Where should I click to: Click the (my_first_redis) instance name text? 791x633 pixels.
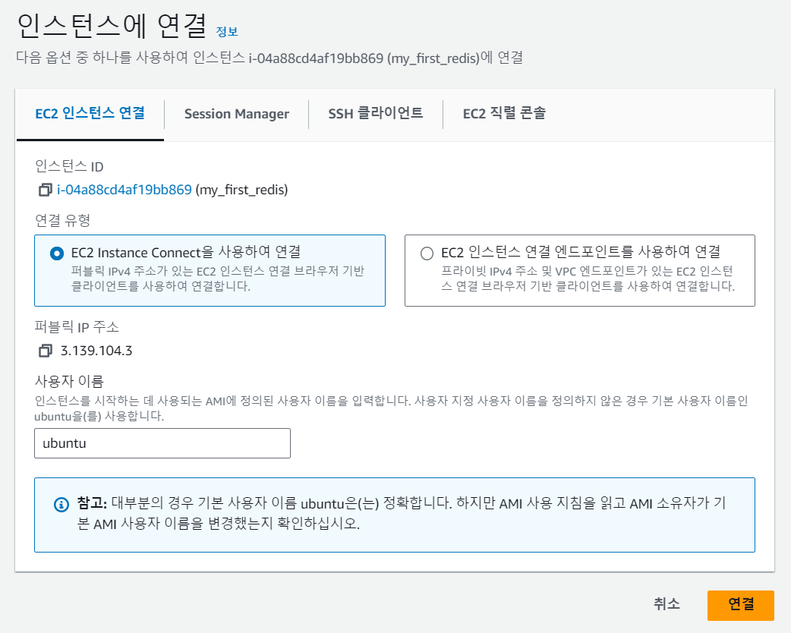point(241,191)
